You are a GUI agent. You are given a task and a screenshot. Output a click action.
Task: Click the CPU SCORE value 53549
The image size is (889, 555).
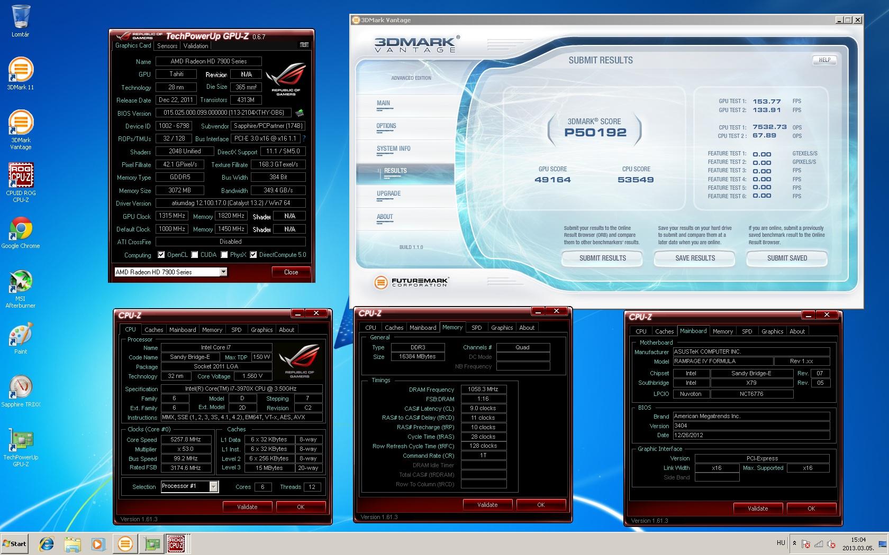coord(636,180)
